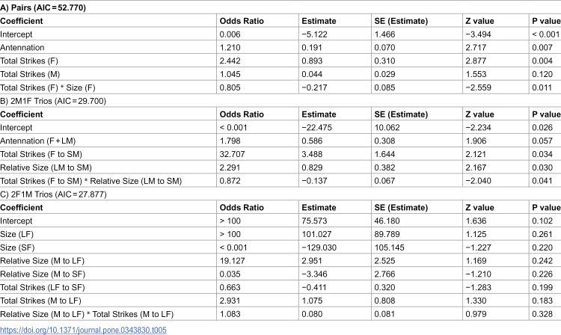Click the Odds Ratio header in Pairs table
Viewport: 561px width, 335px height.
pyautogui.click(x=242, y=21)
